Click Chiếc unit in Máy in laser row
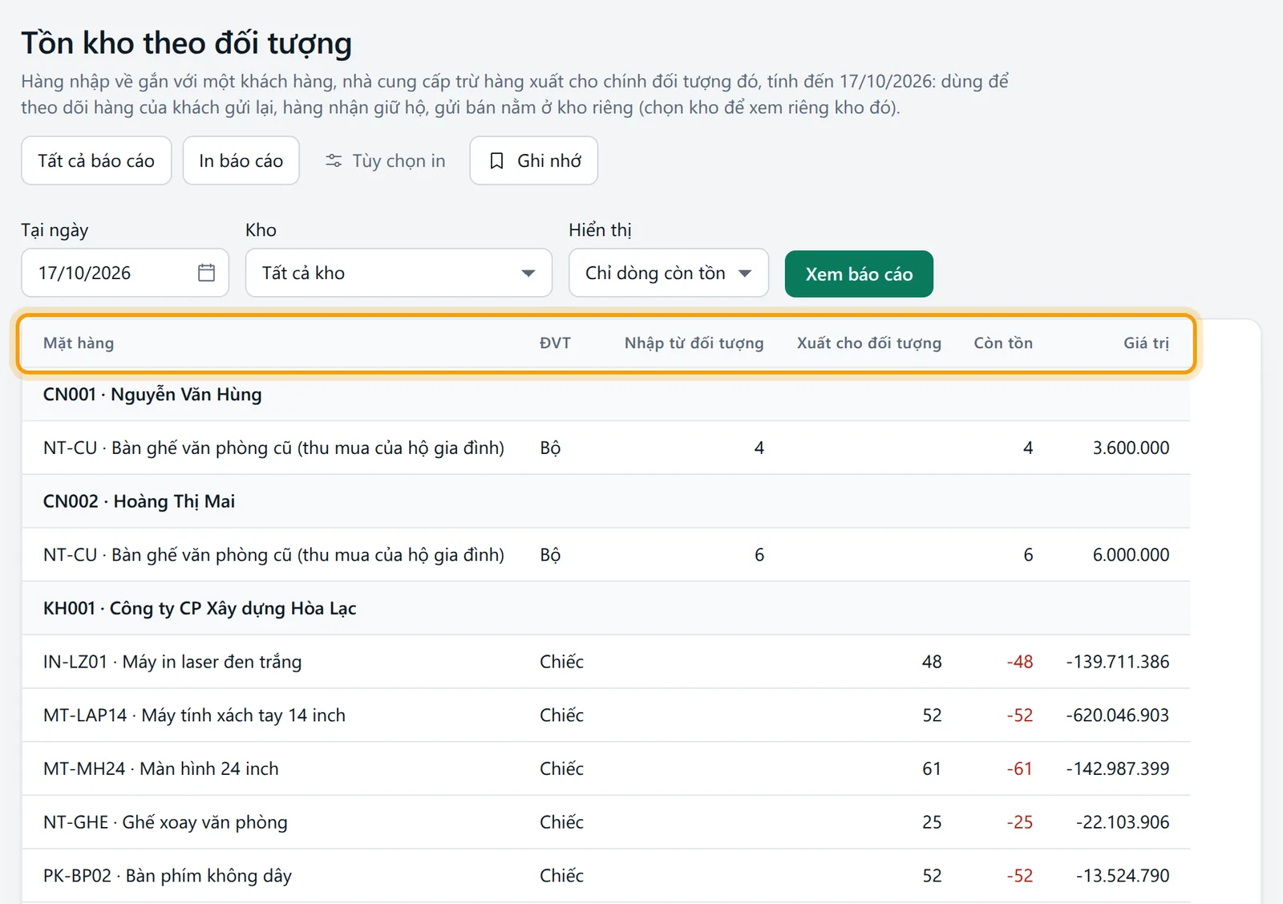This screenshot has width=1283, height=904. coord(561,662)
